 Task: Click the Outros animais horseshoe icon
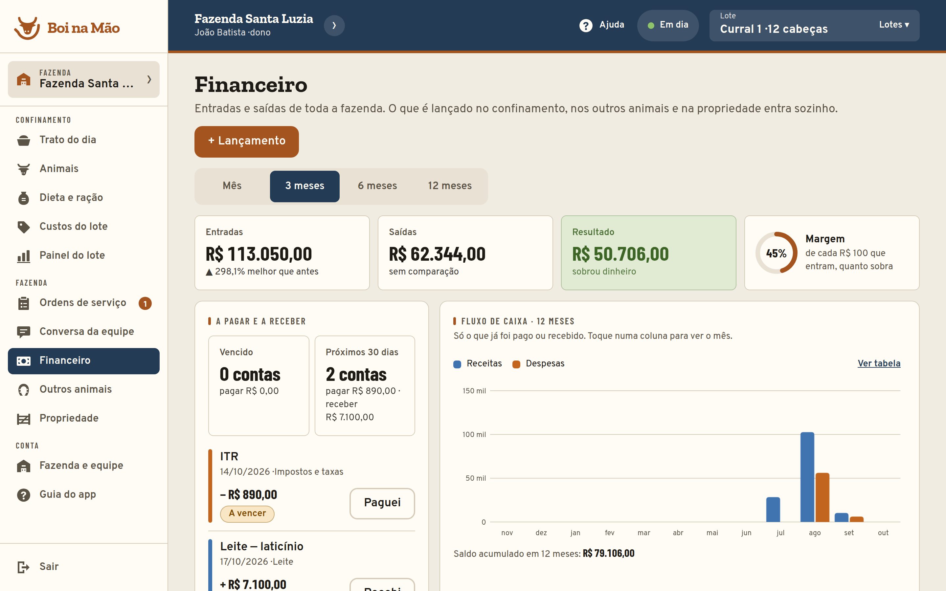coord(23,390)
